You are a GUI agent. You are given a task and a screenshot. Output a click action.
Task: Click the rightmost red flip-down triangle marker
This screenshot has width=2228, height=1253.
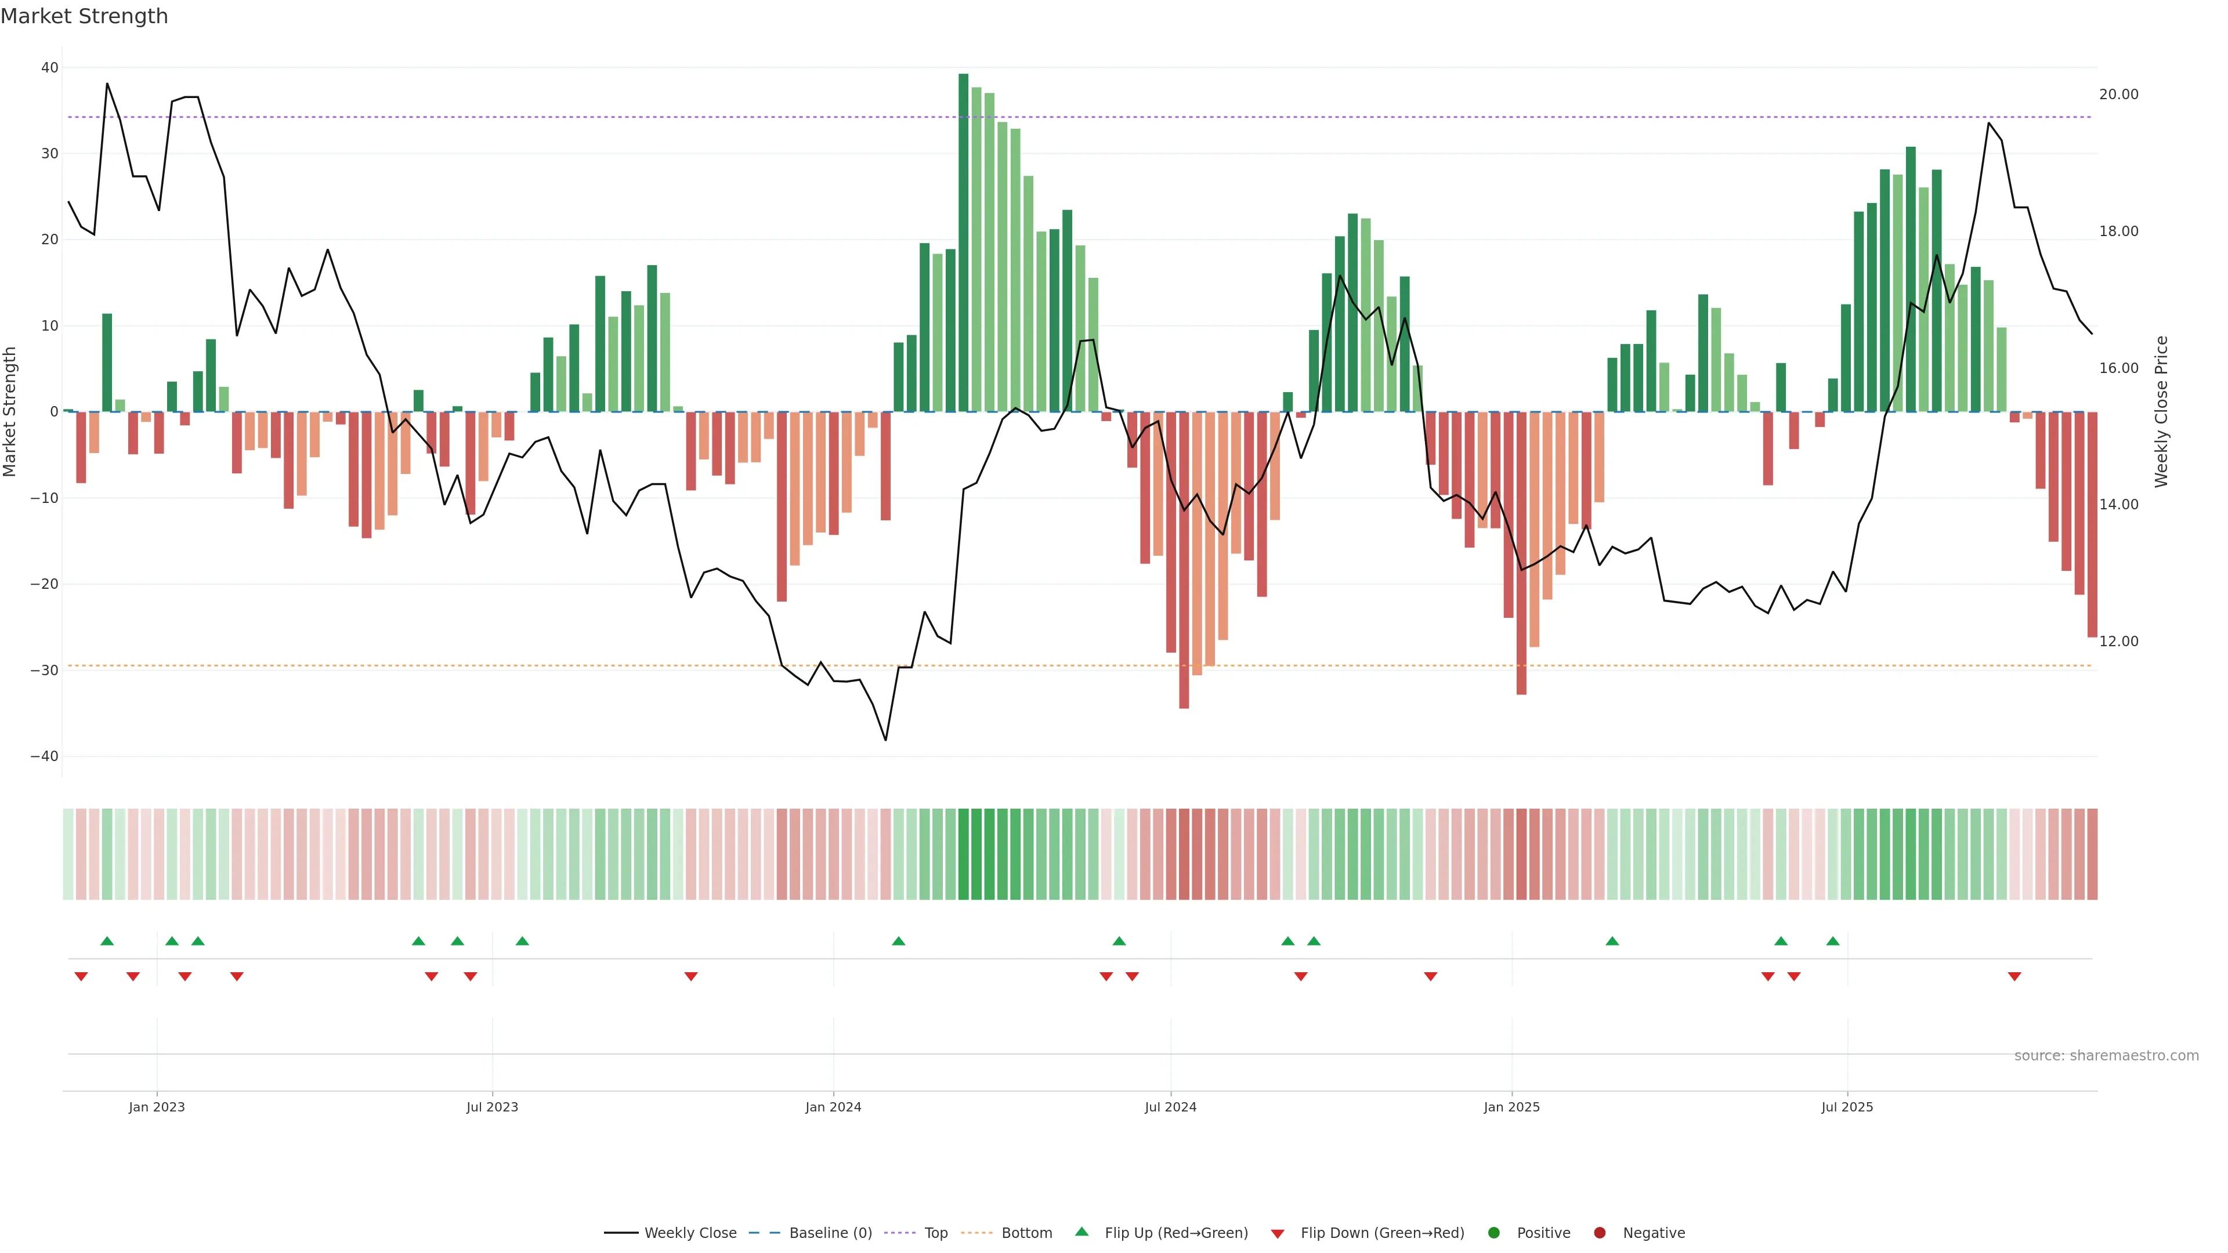(x=2014, y=976)
